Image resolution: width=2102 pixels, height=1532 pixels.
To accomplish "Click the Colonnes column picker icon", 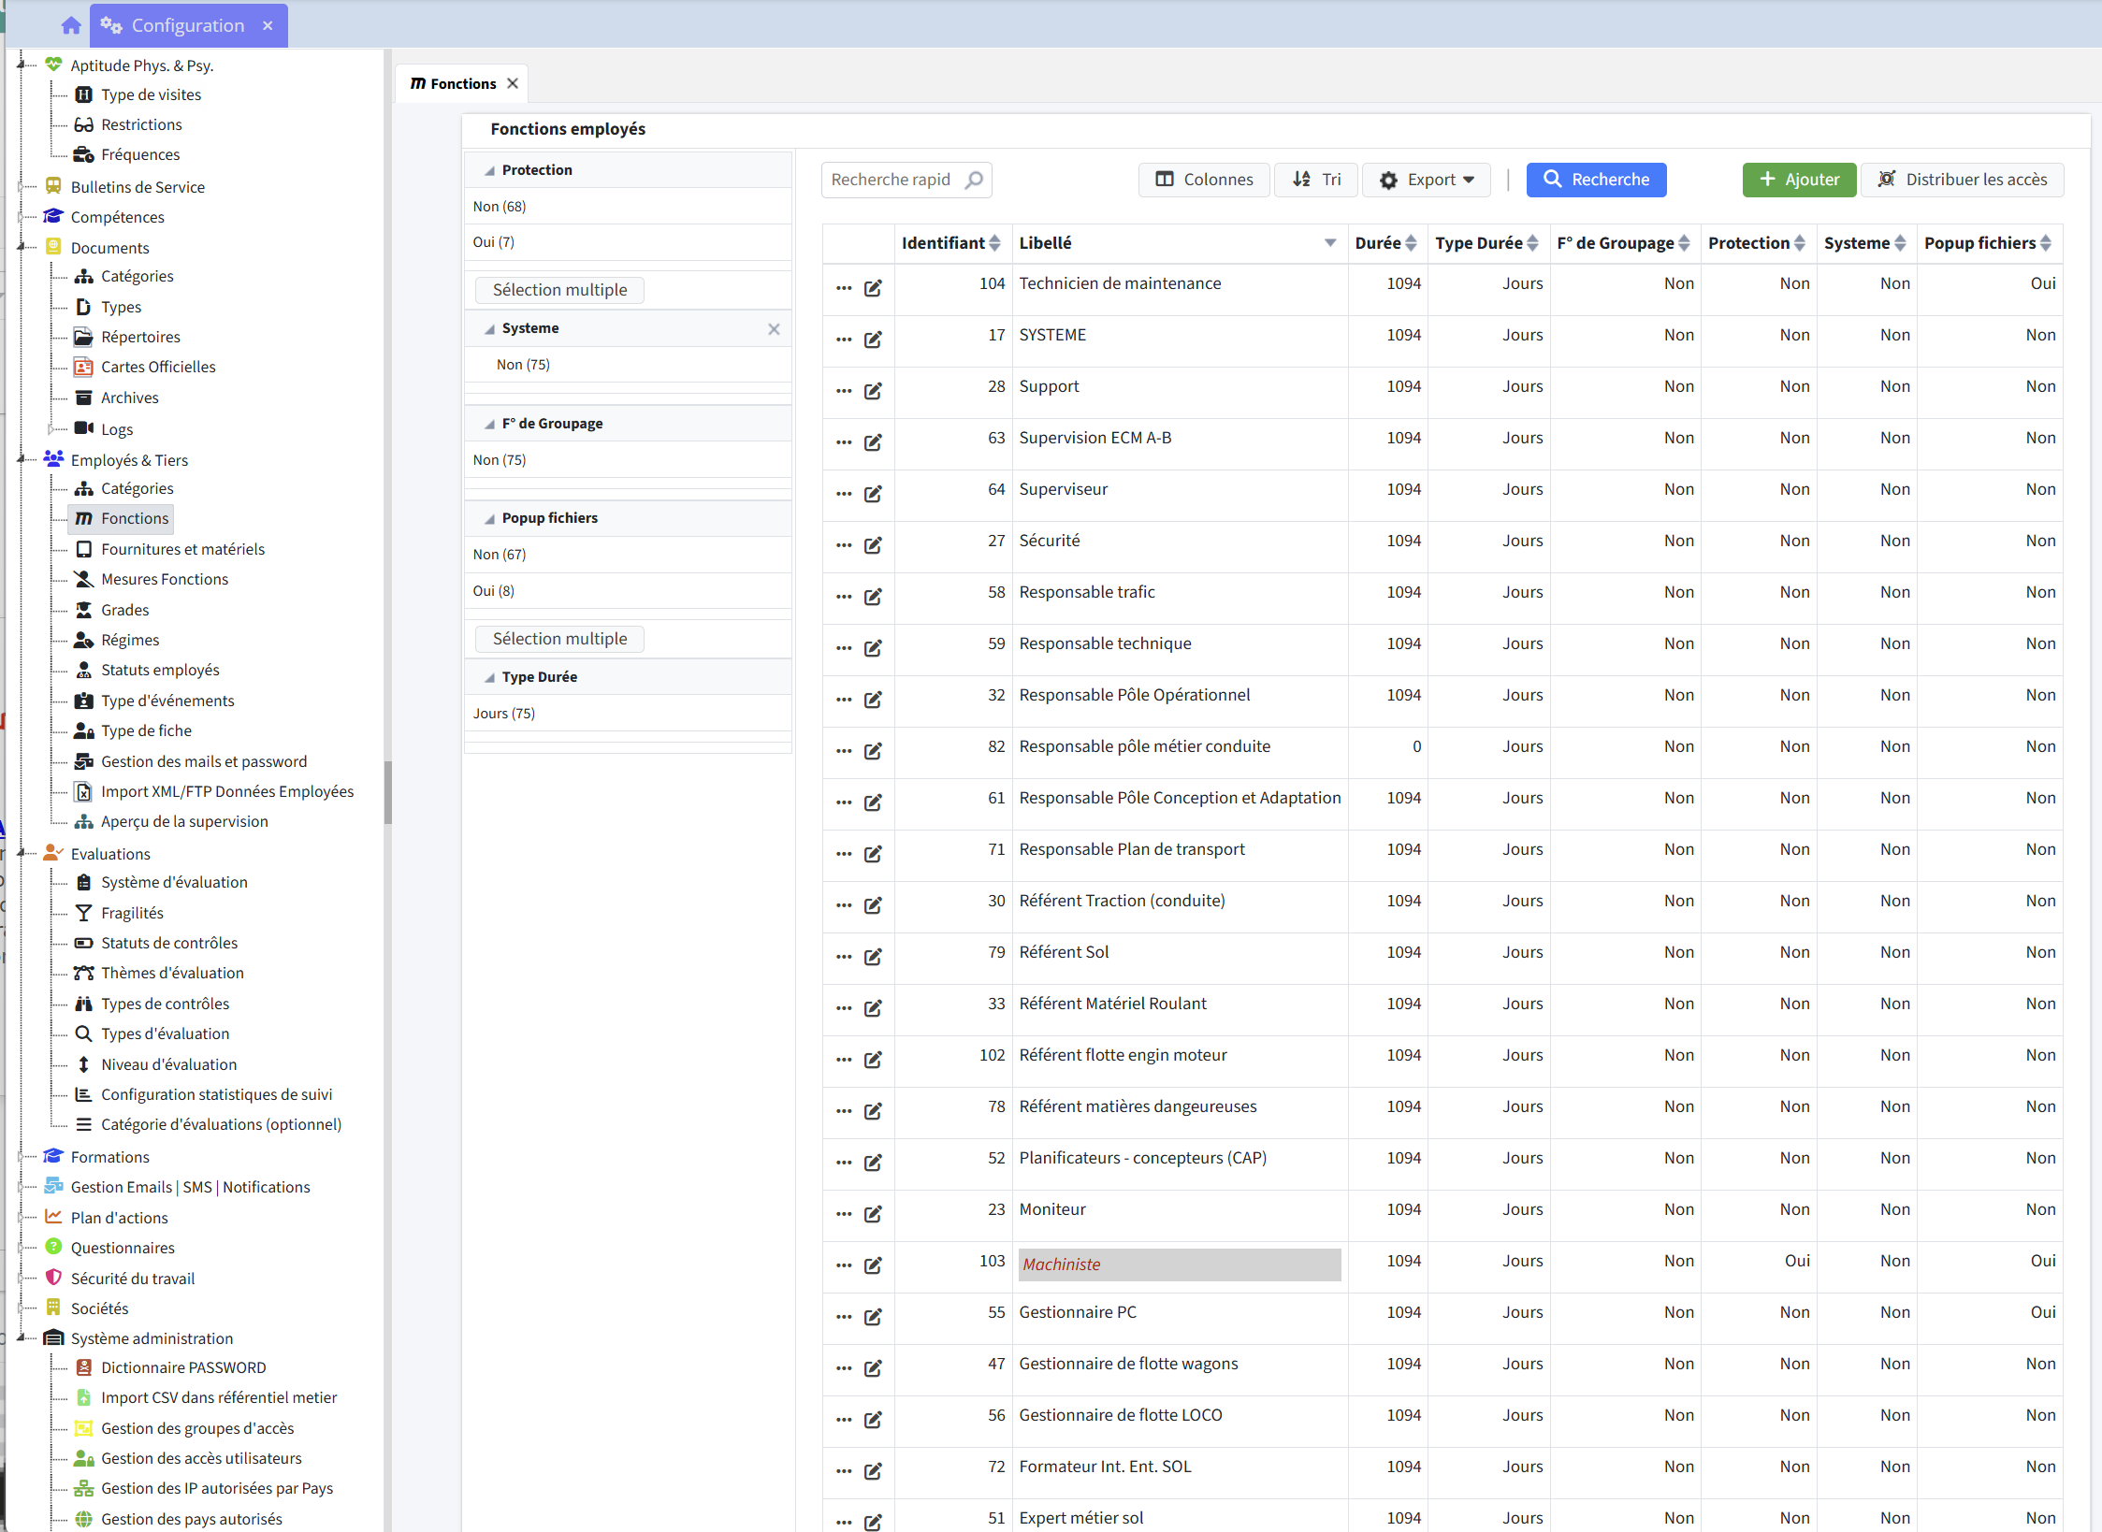I will point(1166,179).
